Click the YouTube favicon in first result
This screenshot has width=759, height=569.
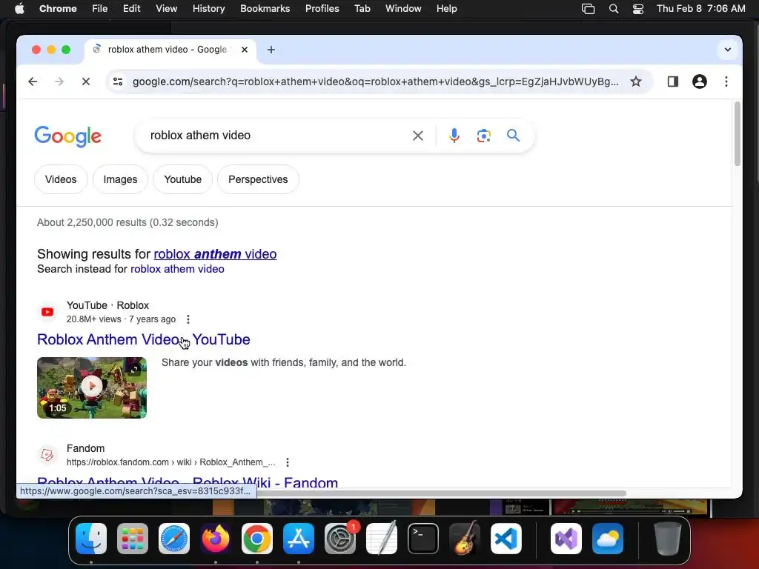[x=47, y=312]
